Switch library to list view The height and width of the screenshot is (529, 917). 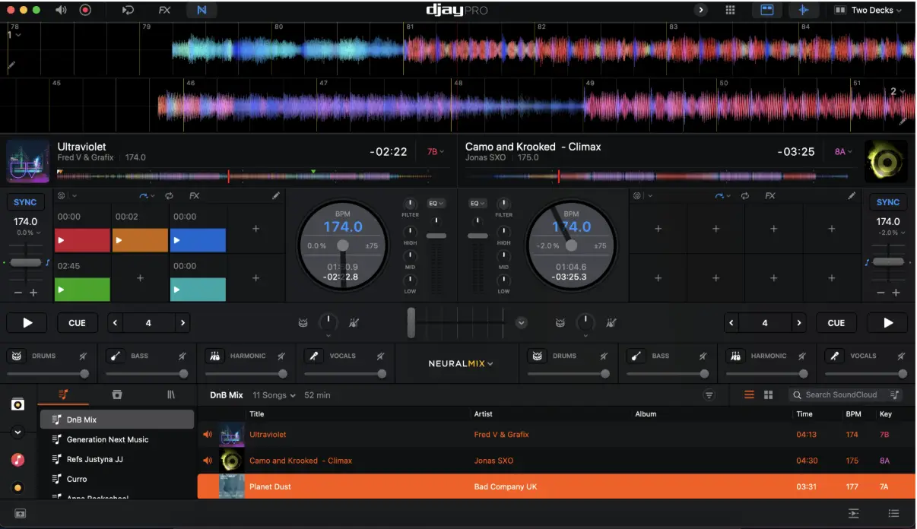pyautogui.click(x=749, y=395)
